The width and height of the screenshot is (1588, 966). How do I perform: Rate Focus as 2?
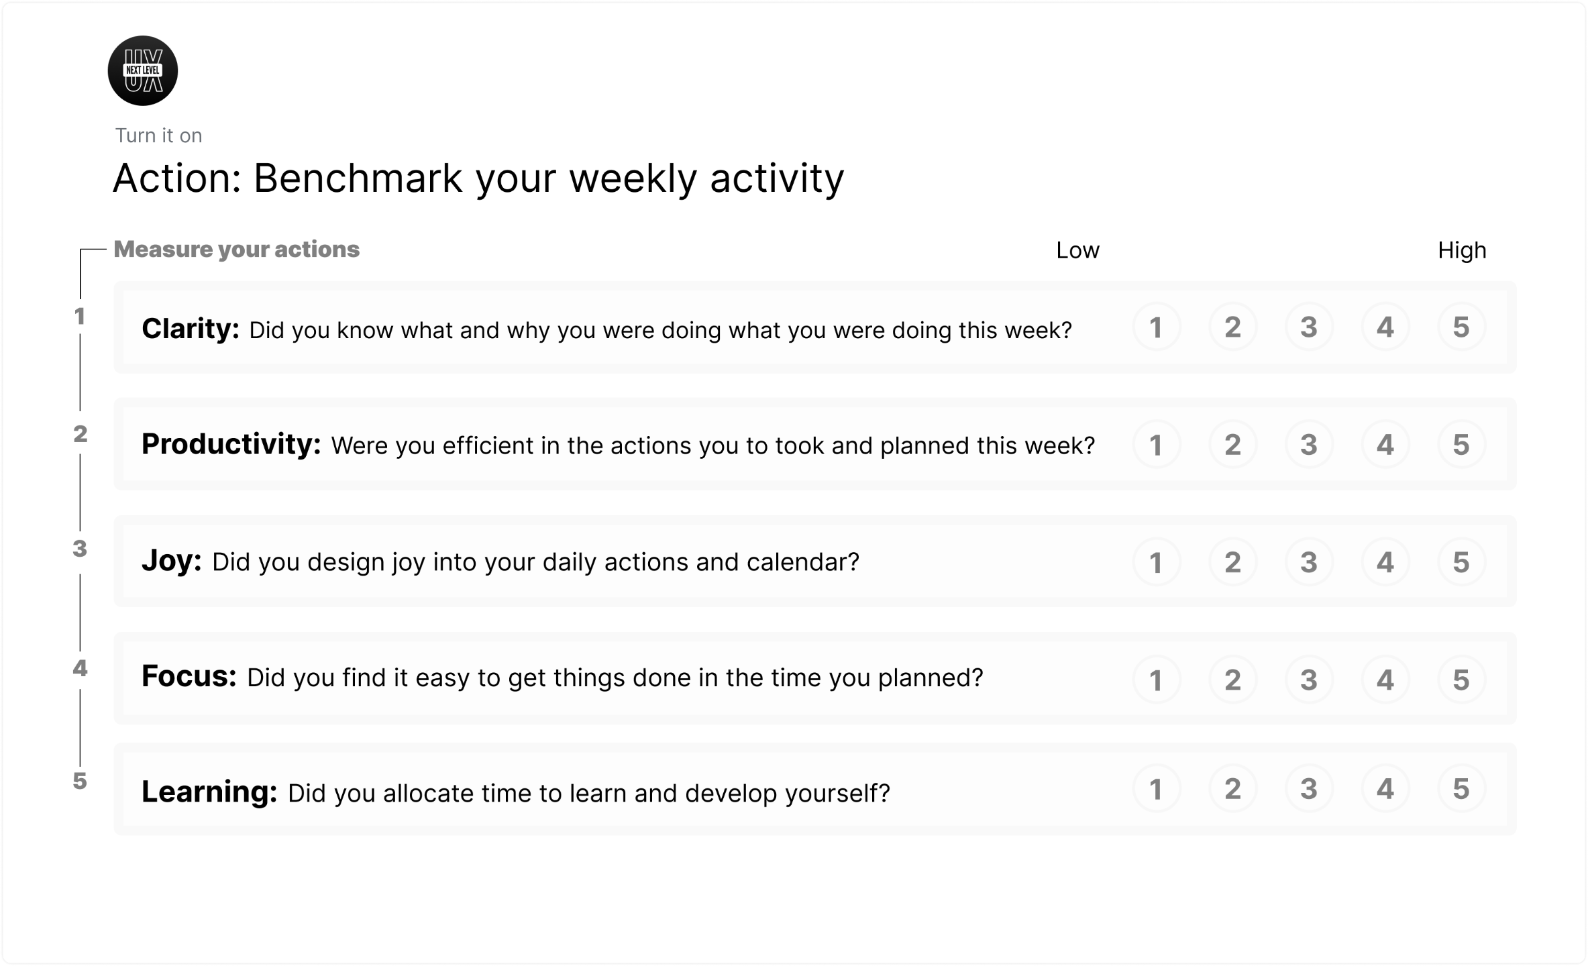click(x=1232, y=680)
